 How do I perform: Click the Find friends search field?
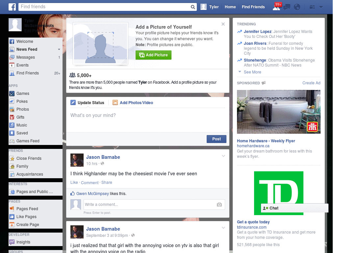click(x=104, y=7)
